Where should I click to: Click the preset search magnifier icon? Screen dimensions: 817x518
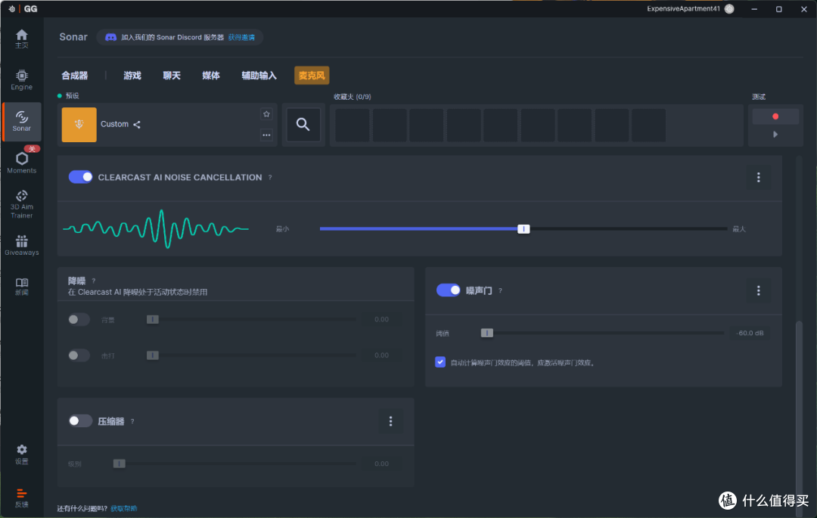(303, 125)
